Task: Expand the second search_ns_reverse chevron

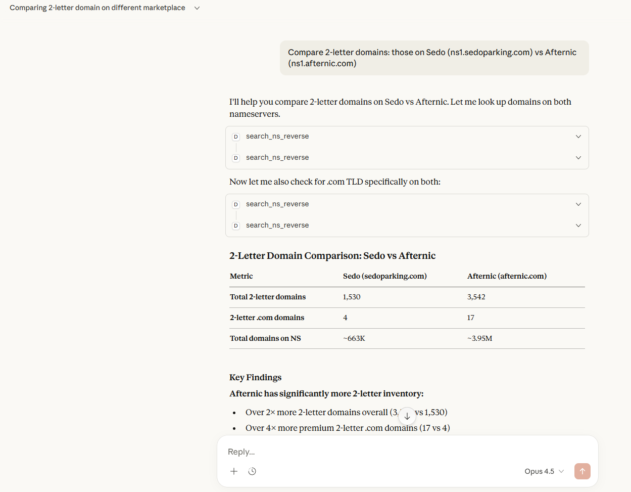Action: click(578, 158)
